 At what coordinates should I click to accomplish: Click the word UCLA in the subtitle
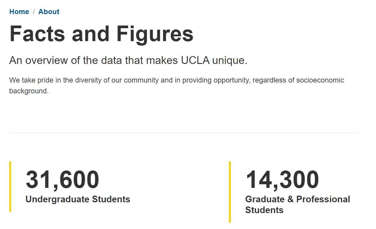click(195, 60)
